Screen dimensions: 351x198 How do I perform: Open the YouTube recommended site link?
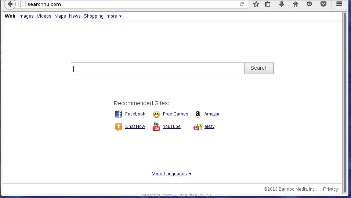click(171, 126)
